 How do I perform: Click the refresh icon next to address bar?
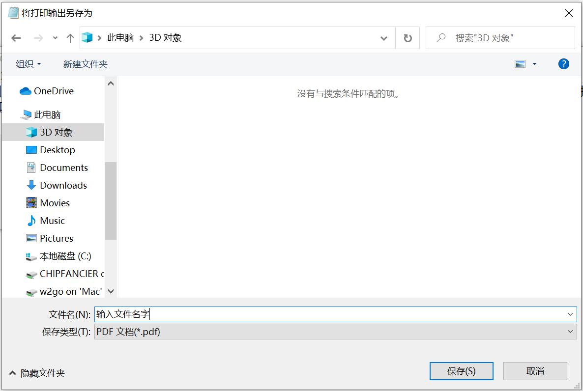[408, 38]
